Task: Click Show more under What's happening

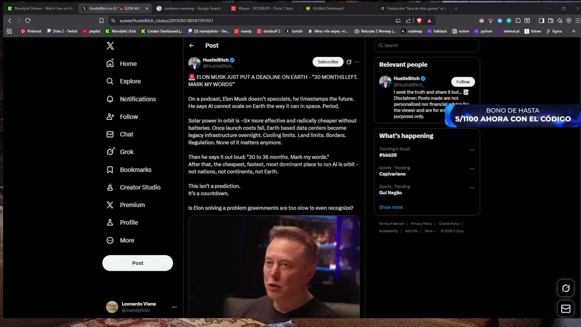Action: tap(391, 207)
